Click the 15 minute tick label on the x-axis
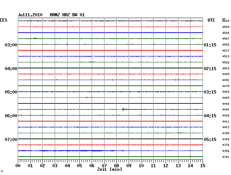Screen dimensions: 231x175 [202, 166]
